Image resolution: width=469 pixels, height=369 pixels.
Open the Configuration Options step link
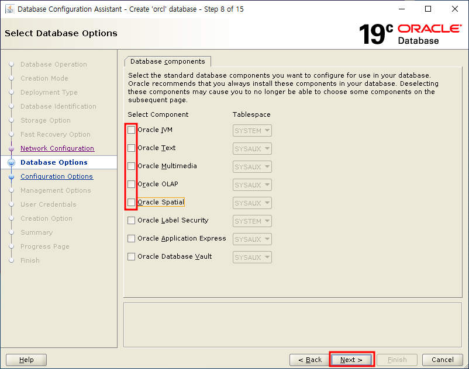pos(57,176)
